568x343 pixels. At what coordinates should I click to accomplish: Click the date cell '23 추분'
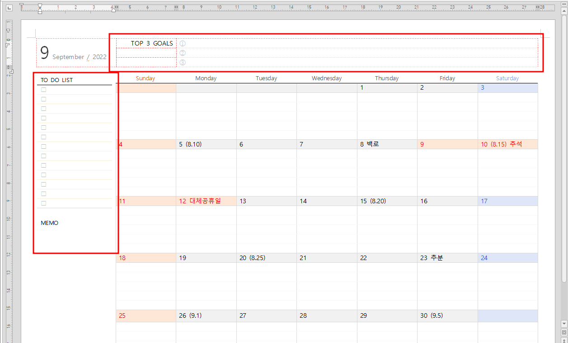pos(447,258)
